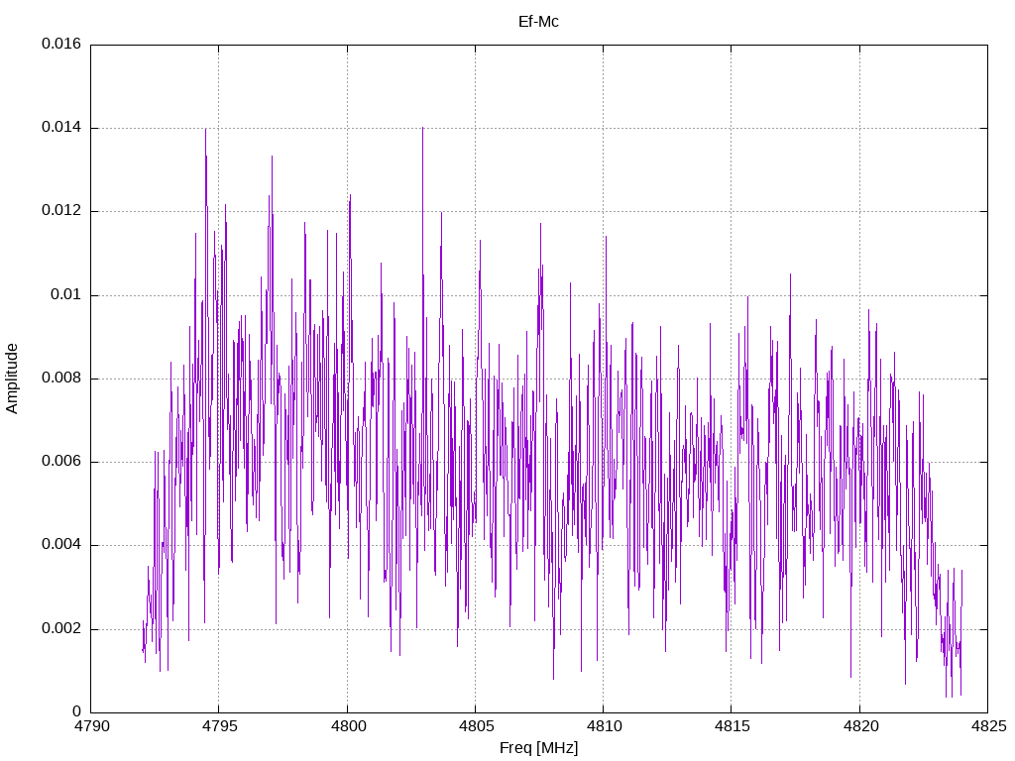Click x-axis tick label 4825
This screenshot has width=1015, height=761.
pos(988,726)
